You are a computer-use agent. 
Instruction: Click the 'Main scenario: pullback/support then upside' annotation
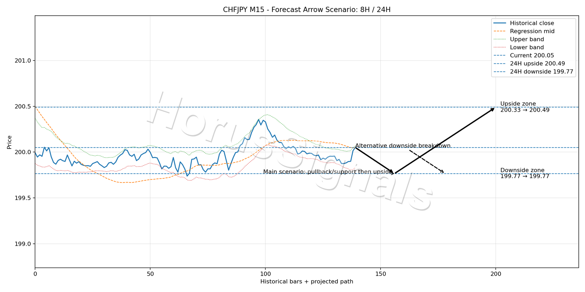(328, 172)
